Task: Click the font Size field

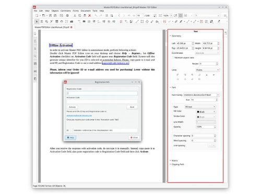Action: [204, 100]
